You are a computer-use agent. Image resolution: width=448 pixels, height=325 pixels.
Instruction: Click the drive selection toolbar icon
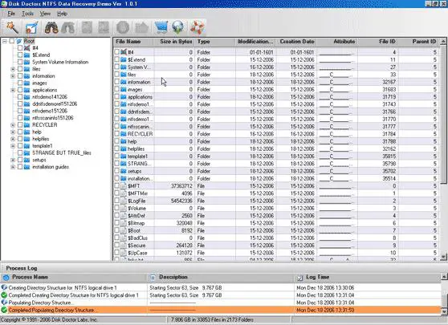31,28
